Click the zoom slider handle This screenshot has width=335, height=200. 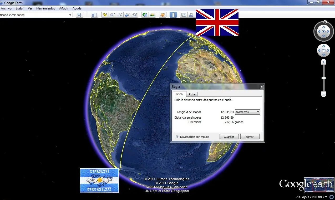324,78
